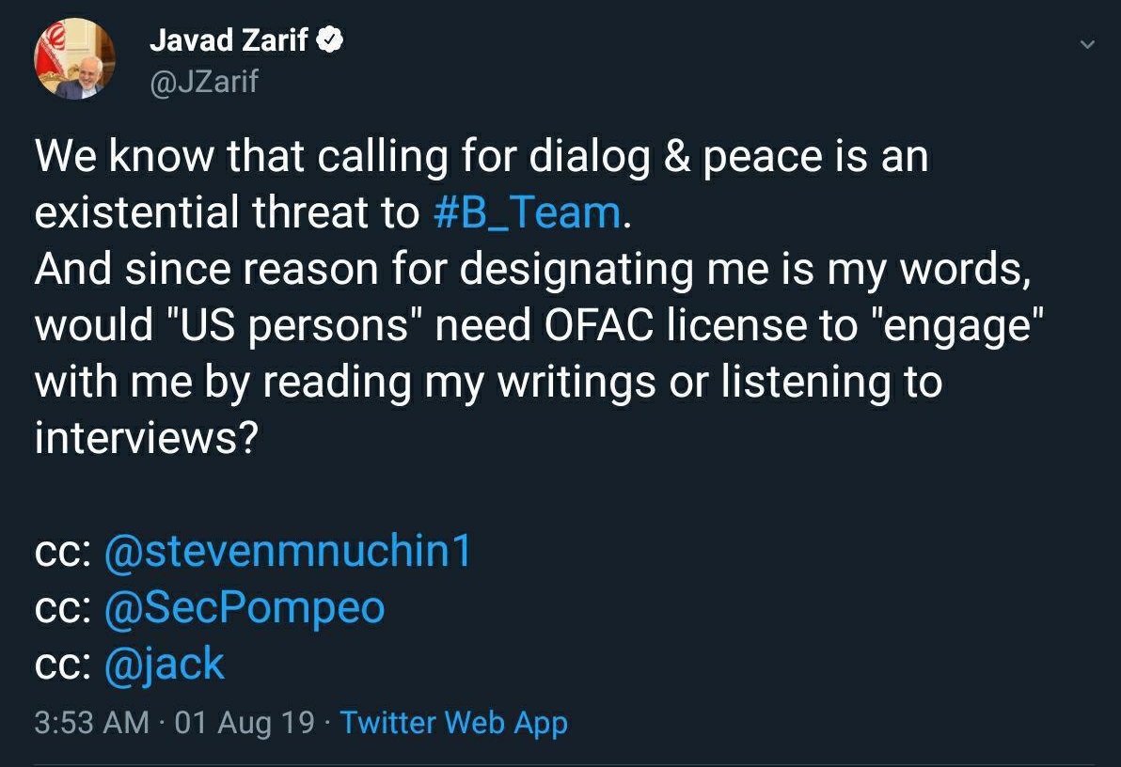The height and width of the screenshot is (767, 1121).
Task: Click the 3:53 AM timestamp
Action: (x=91, y=723)
